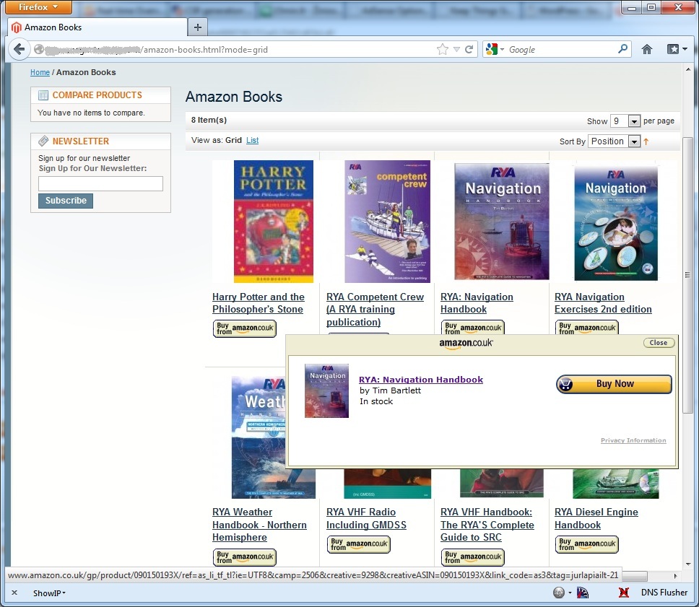Open the Sort By Position dropdown
This screenshot has height=607, width=699.
[615, 141]
